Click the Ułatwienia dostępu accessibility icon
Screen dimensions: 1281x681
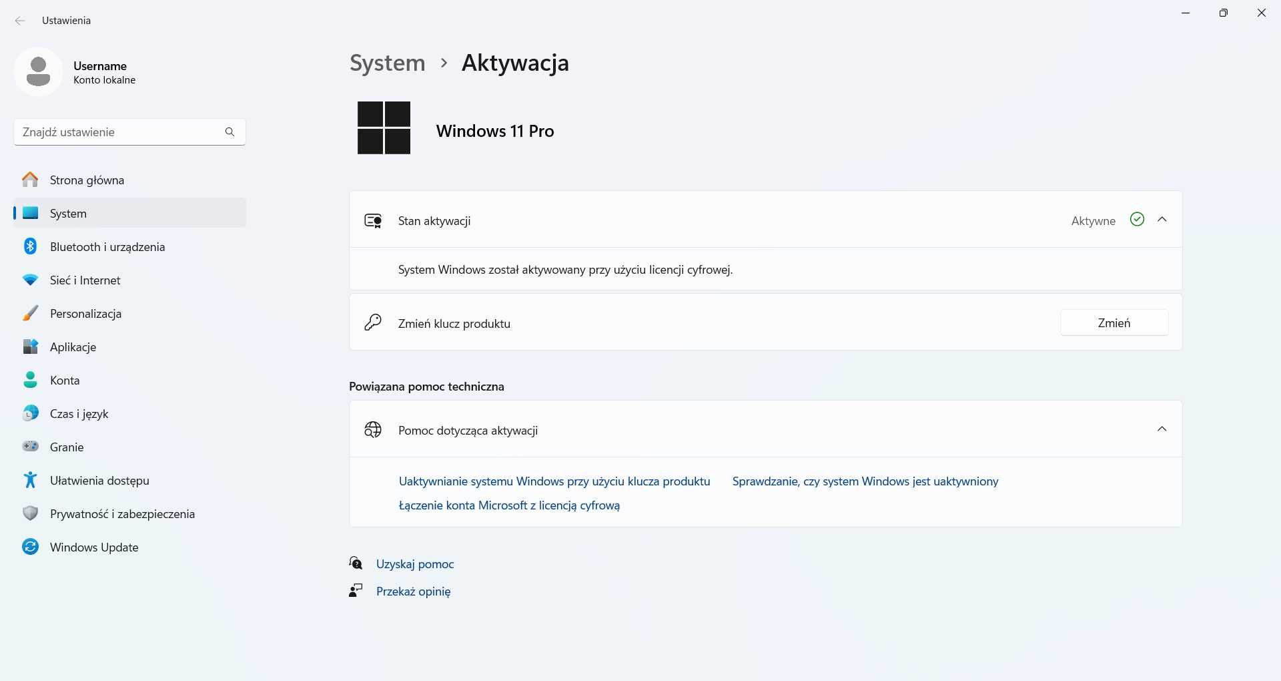[30, 480]
